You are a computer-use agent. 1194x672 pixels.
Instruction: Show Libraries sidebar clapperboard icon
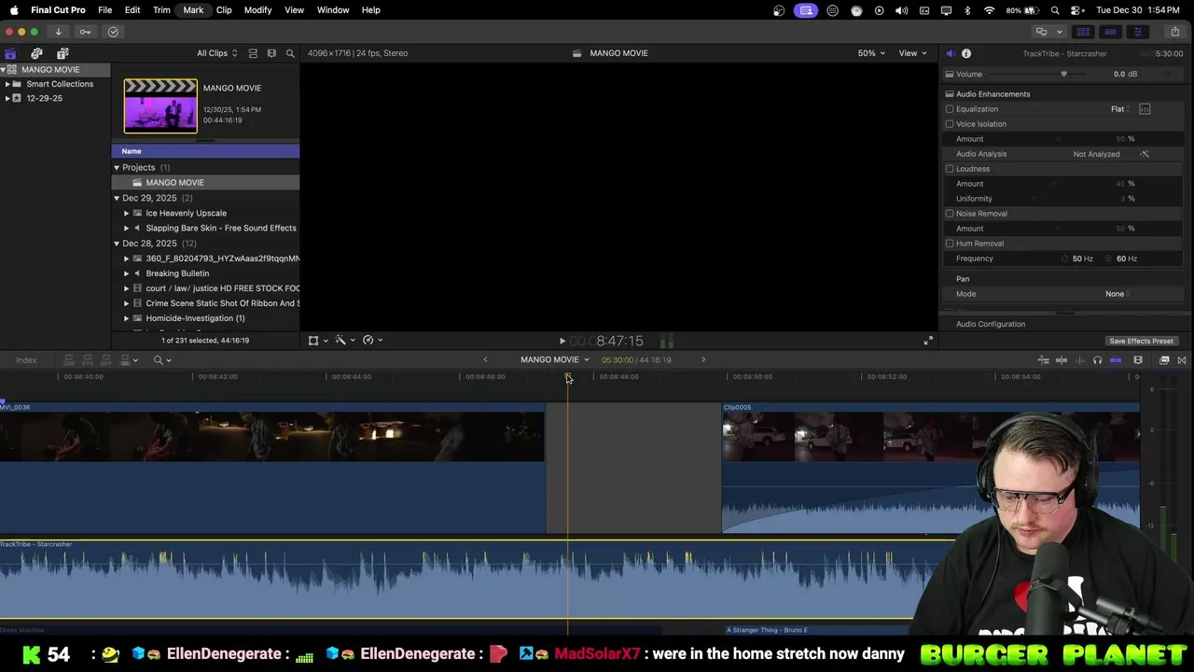pos(10,53)
